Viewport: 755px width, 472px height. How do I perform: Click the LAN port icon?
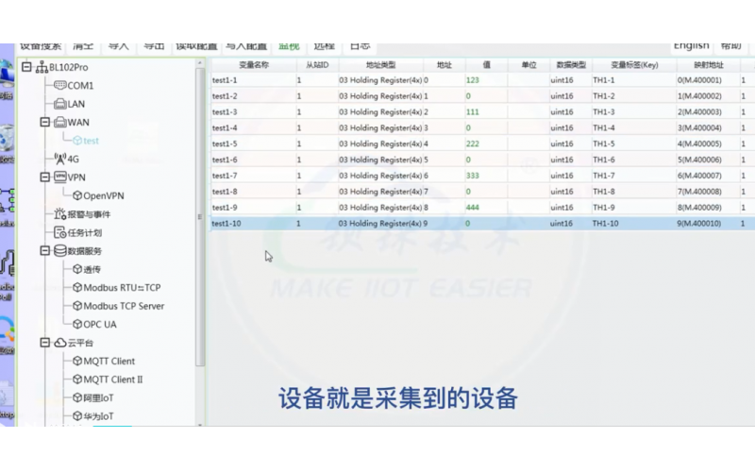(59, 104)
